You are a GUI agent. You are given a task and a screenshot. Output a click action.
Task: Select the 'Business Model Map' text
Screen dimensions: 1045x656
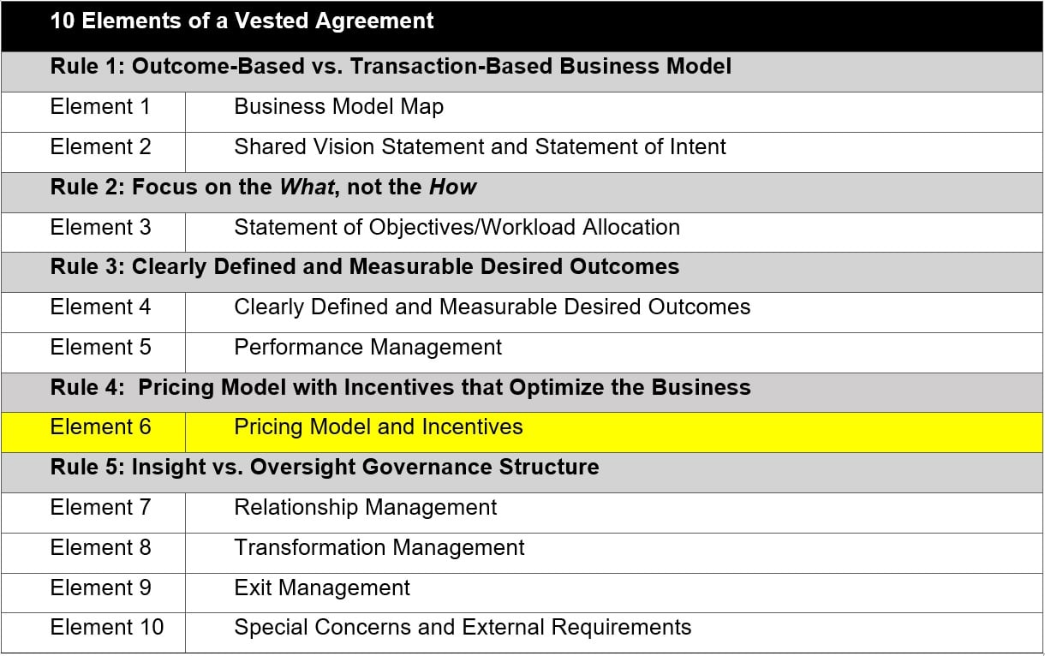pos(338,107)
